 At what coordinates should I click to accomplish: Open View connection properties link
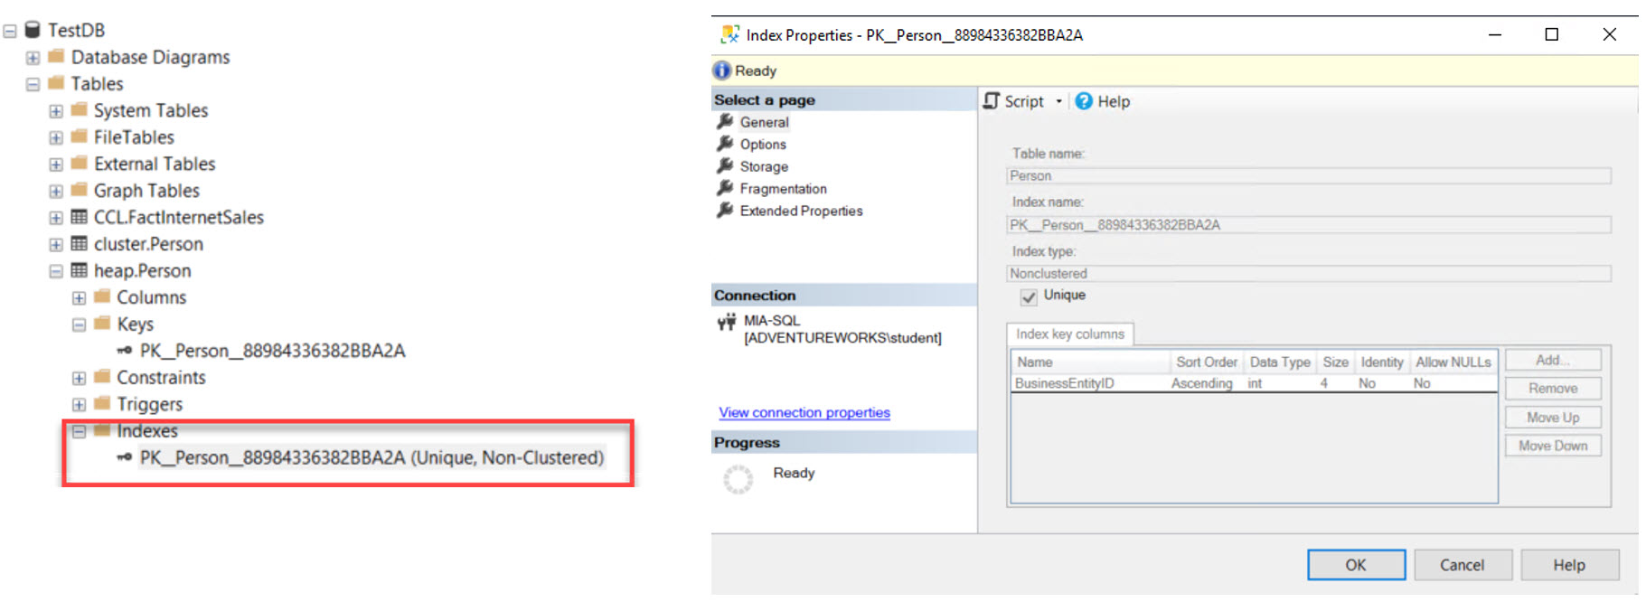(804, 413)
